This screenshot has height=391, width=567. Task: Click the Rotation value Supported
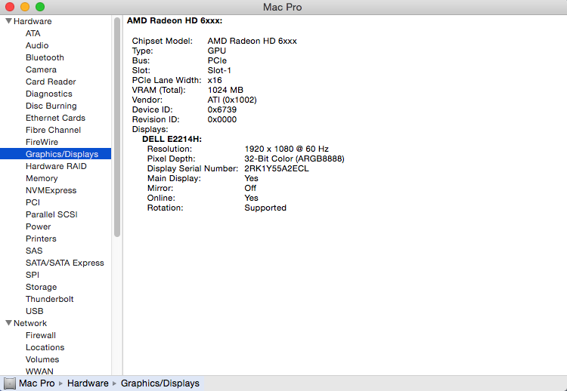pyautogui.click(x=265, y=208)
